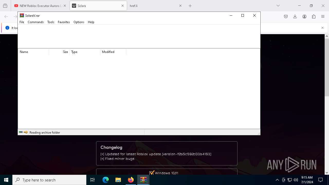The width and height of the screenshot is (329, 185).
Task: Open the Firefox account icon
Action: pos(304,16)
